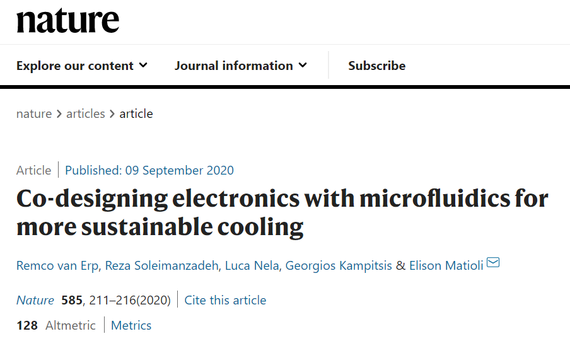Click the Article type label
Viewport: 570px width, 341px height.
point(34,170)
